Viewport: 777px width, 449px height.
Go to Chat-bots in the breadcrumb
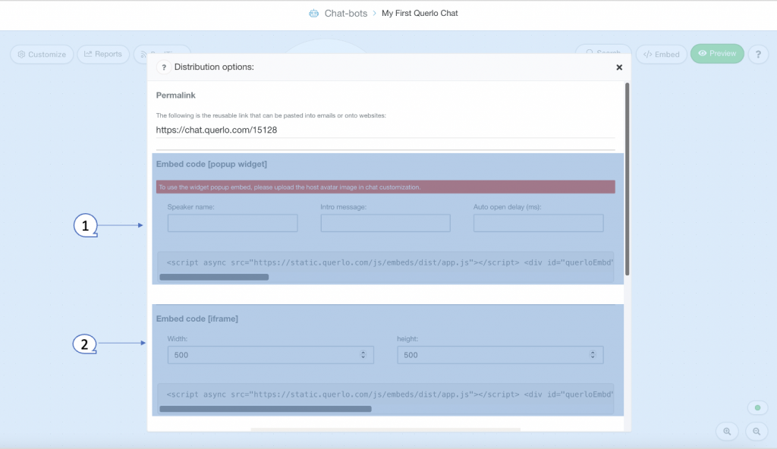[x=346, y=14]
